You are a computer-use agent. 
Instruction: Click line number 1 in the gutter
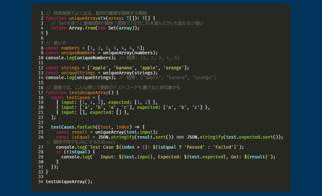click(42, 13)
